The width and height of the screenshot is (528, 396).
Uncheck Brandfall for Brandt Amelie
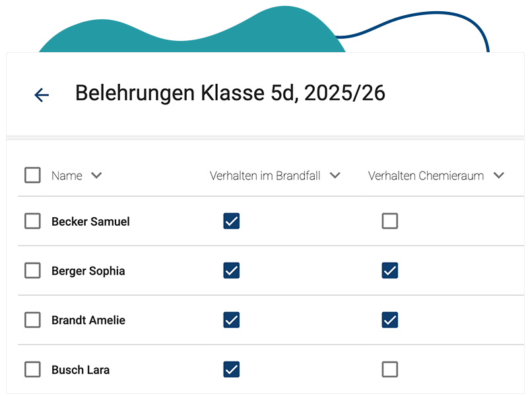point(232,320)
